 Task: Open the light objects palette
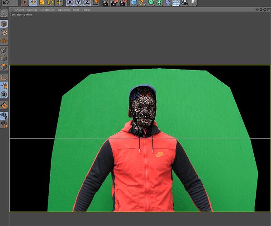point(193,2)
